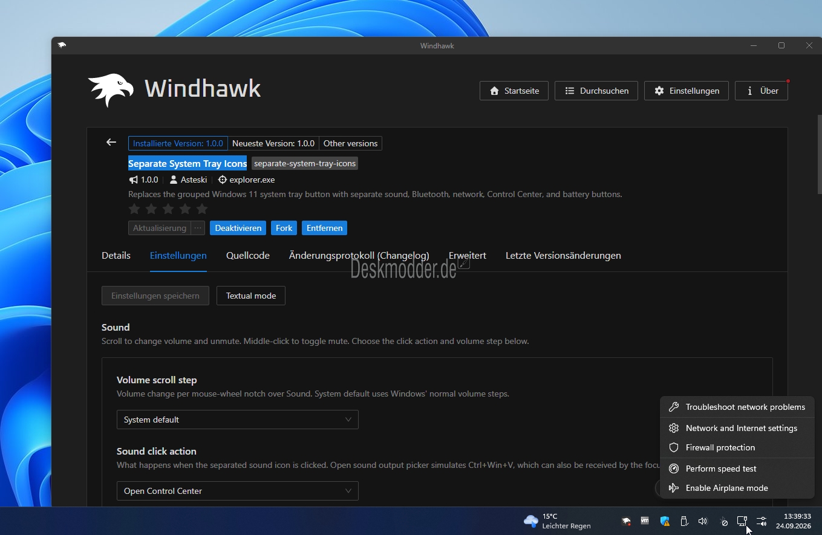
Task: Click the Deaktivieren button
Action: 238,228
